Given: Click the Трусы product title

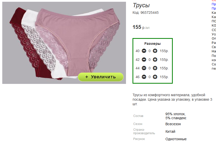Looking at the screenshot, I should 141,6.
